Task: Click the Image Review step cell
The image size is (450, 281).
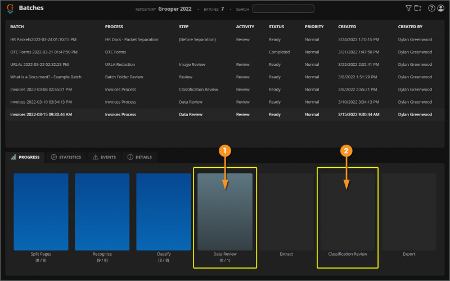Action: point(192,65)
